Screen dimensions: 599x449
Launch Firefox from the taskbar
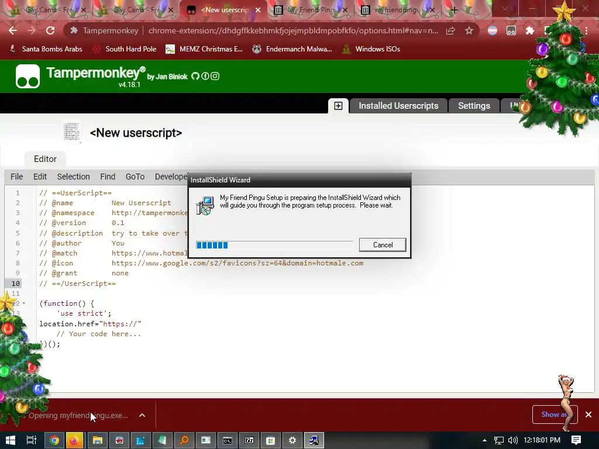point(75,440)
